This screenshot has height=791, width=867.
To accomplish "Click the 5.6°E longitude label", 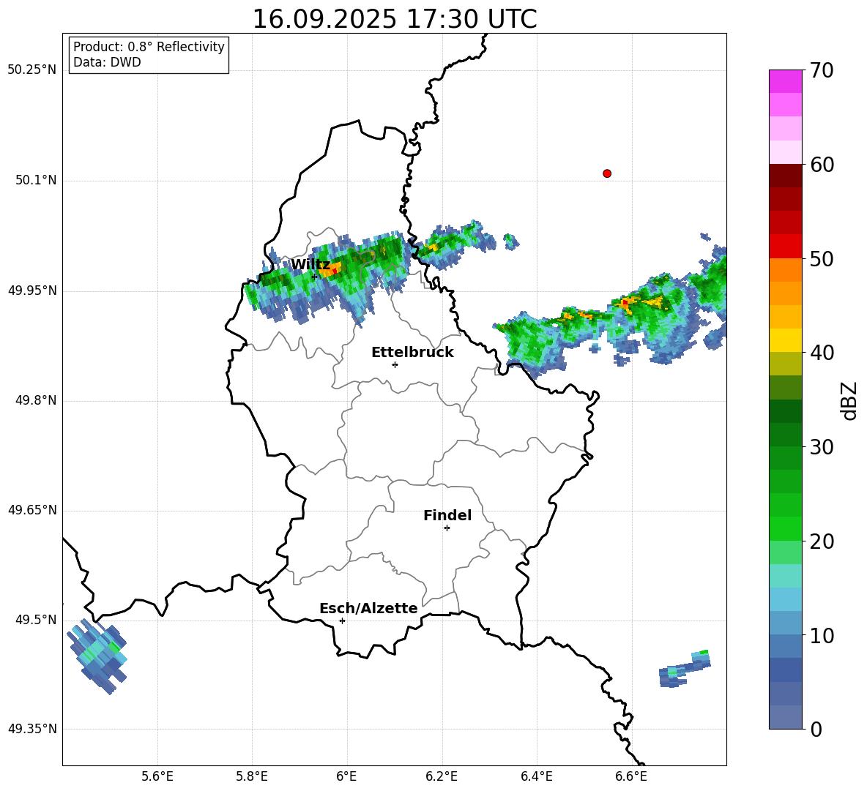I will [157, 776].
